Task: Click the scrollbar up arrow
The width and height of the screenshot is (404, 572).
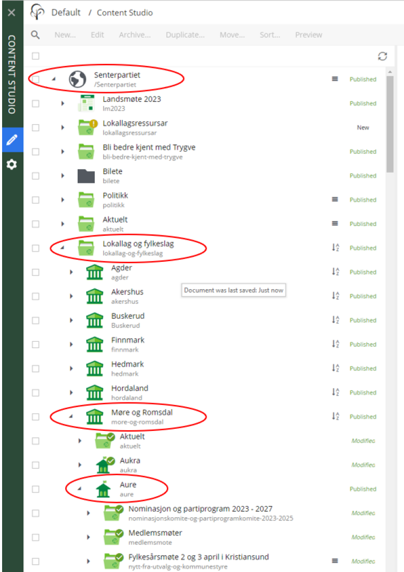Action: (x=390, y=72)
